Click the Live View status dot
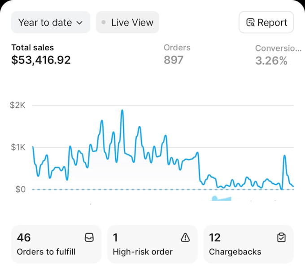 pyautogui.click(x=104, y=22)
